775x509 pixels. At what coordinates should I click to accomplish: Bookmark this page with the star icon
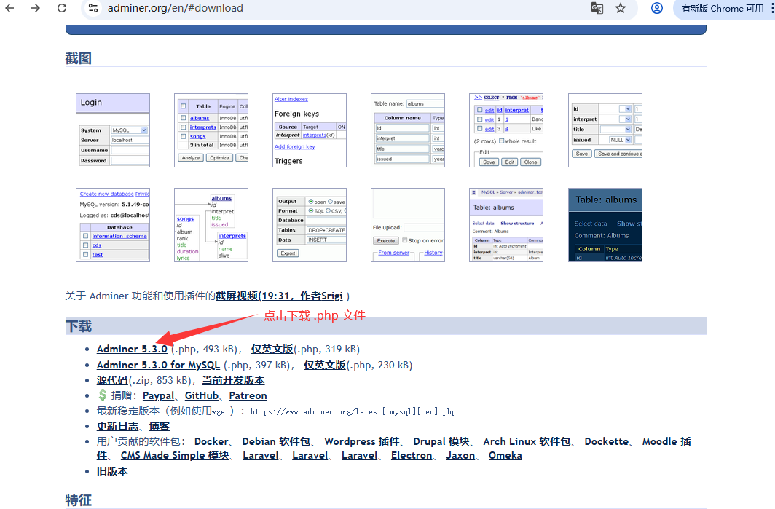click(x=621, y=9)
